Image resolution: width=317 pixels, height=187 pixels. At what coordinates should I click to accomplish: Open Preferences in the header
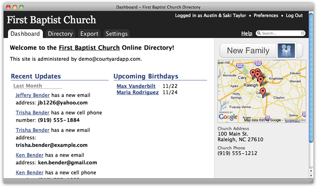coord(266,16)
